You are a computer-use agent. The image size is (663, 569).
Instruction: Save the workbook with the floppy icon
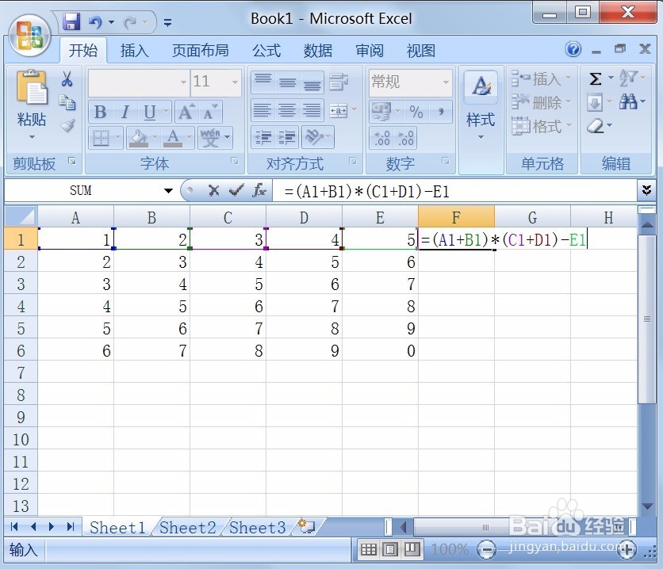point(71,21)
